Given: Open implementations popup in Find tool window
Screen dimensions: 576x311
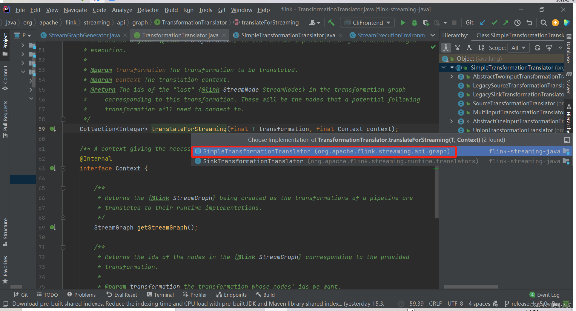Looking at the screenshot, I should [567, 140].
